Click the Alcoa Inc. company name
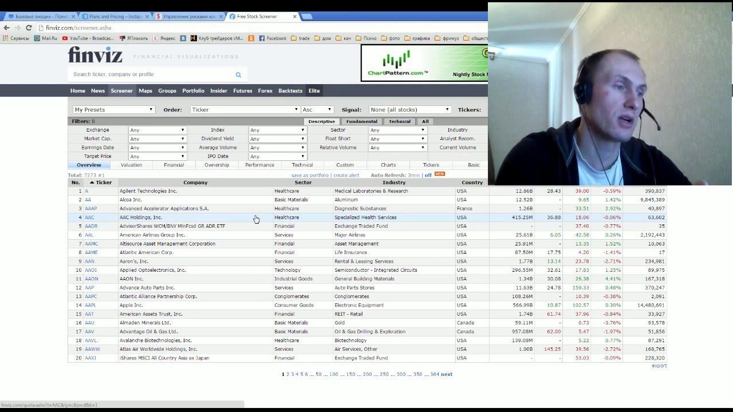This screenshot has height=412, width=733. pos(131,200)
